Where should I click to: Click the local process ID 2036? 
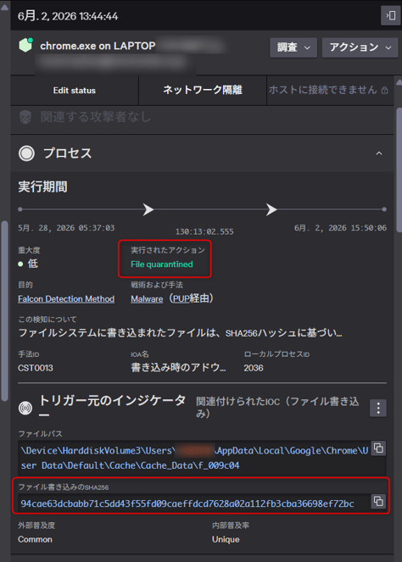point(254,368)
